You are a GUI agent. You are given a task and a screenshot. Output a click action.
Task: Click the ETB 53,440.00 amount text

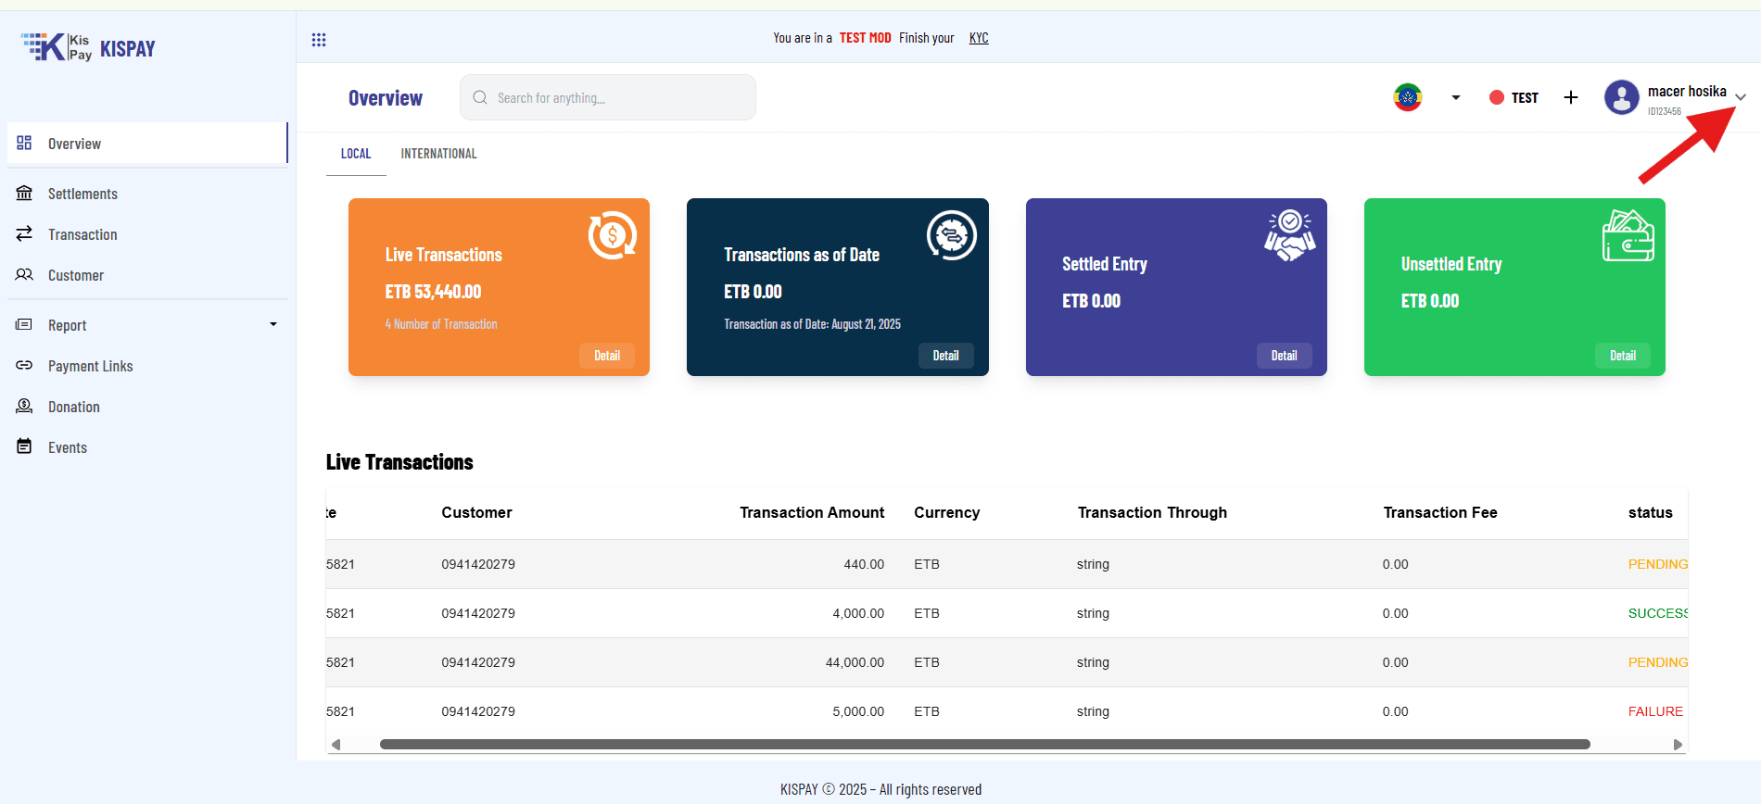point(433,292)
